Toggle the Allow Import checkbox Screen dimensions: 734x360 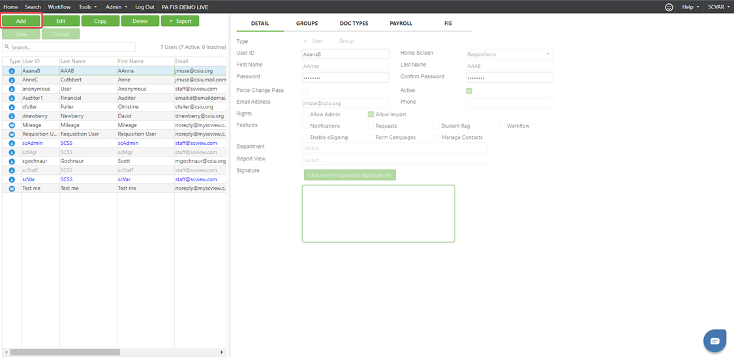(x=371, y=114)
